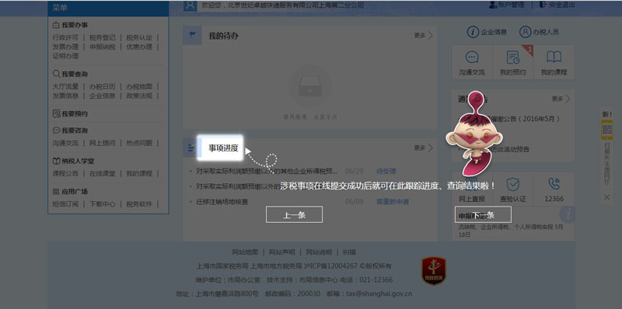Open 发票信息 query link
The height and width of the screenshot is (309, 622).
click(65, 95)
